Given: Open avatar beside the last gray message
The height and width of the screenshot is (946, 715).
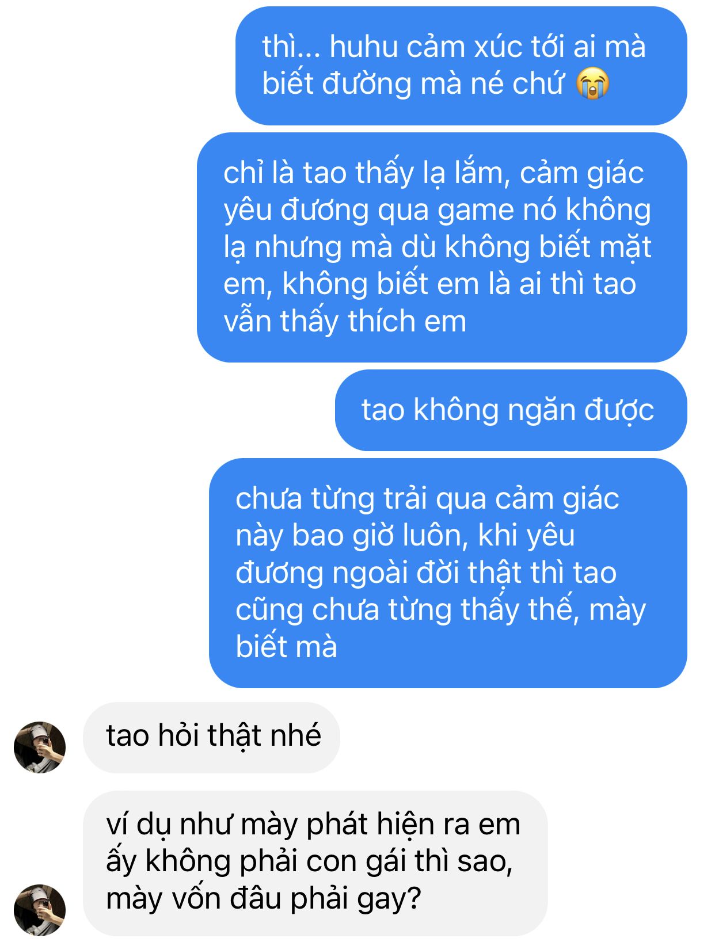Looking at the screenshot, I should coord(40,910).
